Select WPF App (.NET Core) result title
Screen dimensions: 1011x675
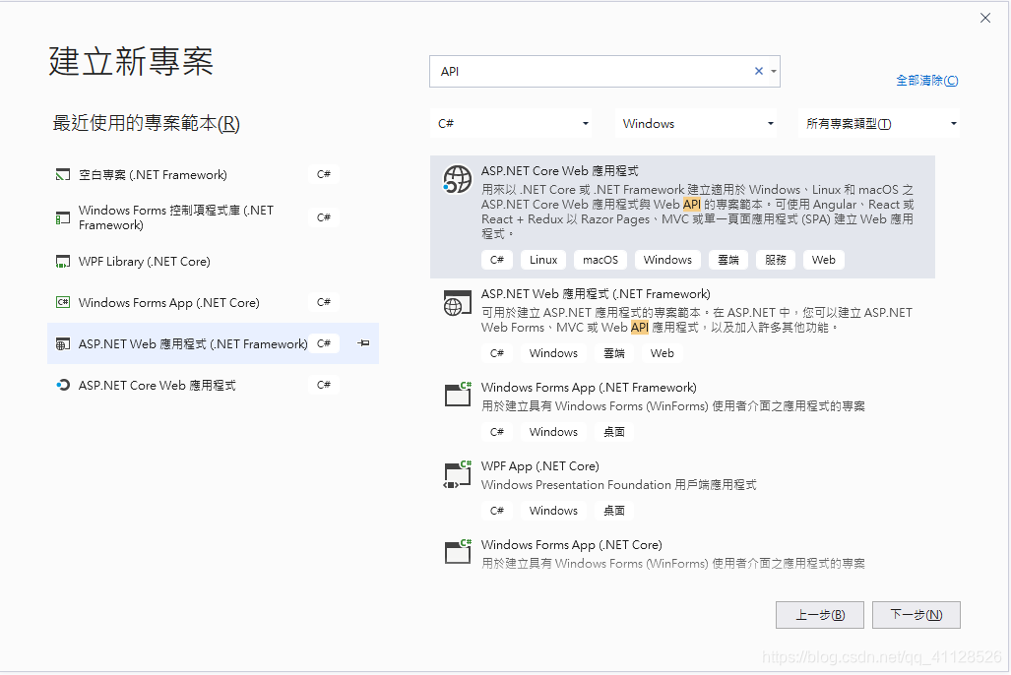pyautogui.click(x=539, y=466)
